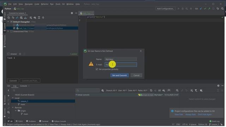Click the Expand All icon in Commit toolbar
This screenshot has height=127, width=226.
(39, 18)
